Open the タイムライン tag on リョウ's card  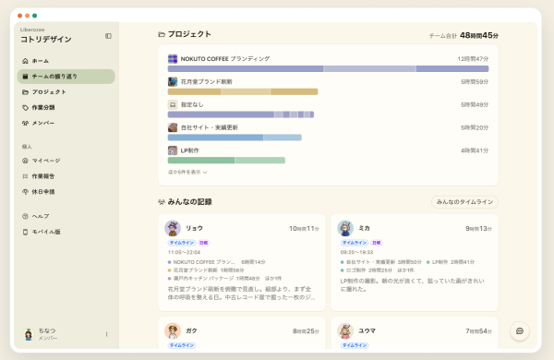point(182,243)
